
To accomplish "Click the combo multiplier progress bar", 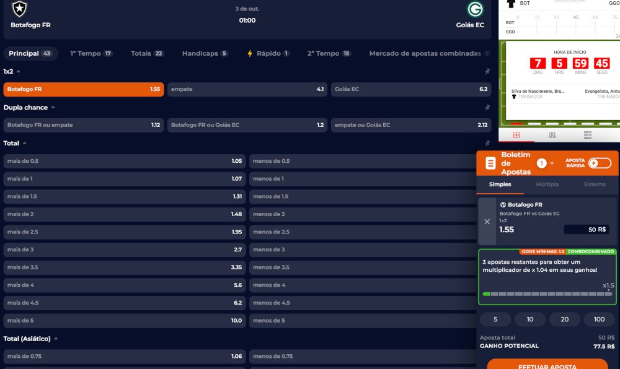I will click(547, 294).
